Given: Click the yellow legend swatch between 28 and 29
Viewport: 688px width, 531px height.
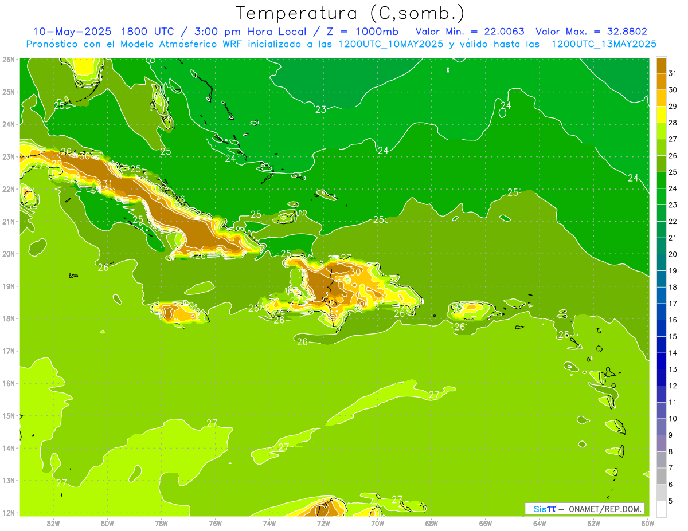Looking at the screenshot, I should 662,114.
